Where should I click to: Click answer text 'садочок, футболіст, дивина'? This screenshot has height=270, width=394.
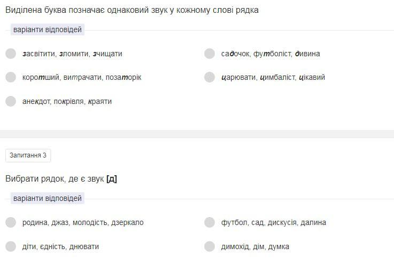(271, 54)
